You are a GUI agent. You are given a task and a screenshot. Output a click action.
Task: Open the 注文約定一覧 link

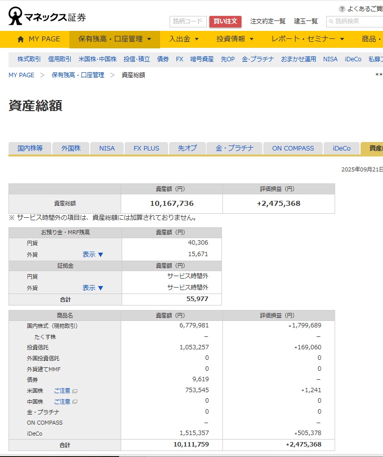(268, 21)
